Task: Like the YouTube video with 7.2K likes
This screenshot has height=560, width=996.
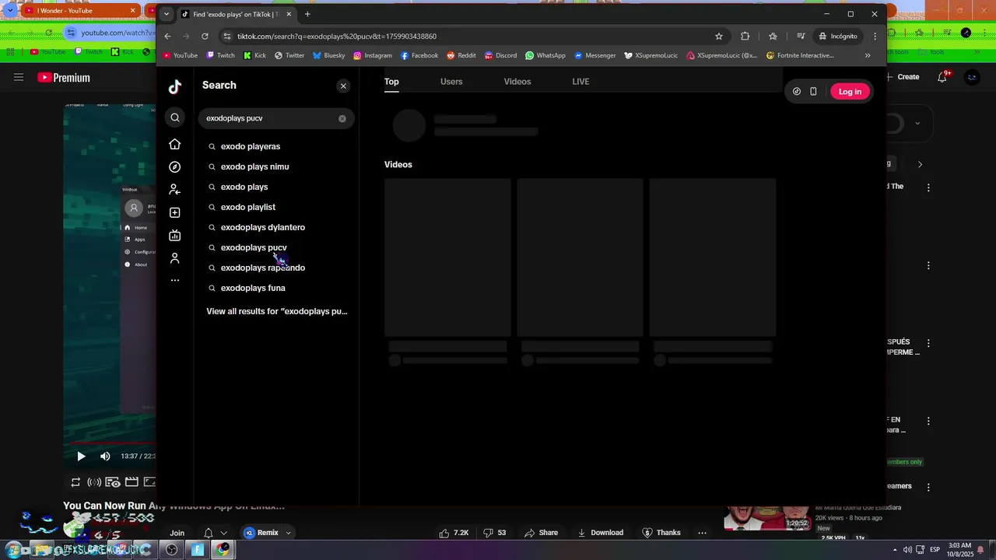Action: [454, 533]
